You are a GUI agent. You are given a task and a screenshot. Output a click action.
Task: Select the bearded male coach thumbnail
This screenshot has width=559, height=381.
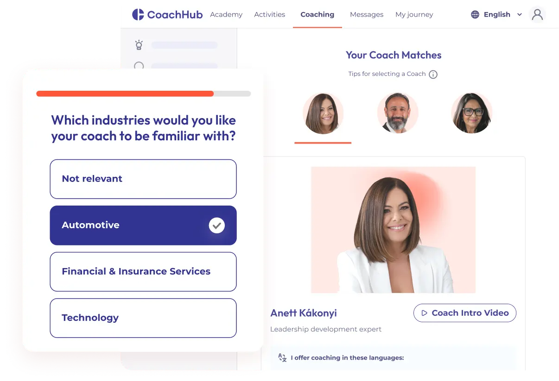pyautogui.click(x=398, y=113)
